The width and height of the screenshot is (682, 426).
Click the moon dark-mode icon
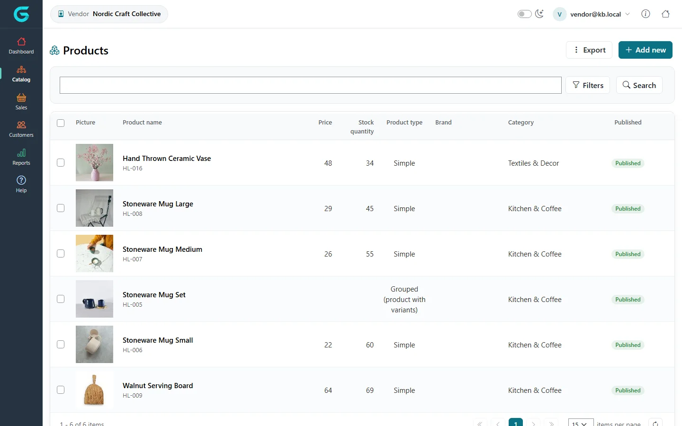click(539, 14)
